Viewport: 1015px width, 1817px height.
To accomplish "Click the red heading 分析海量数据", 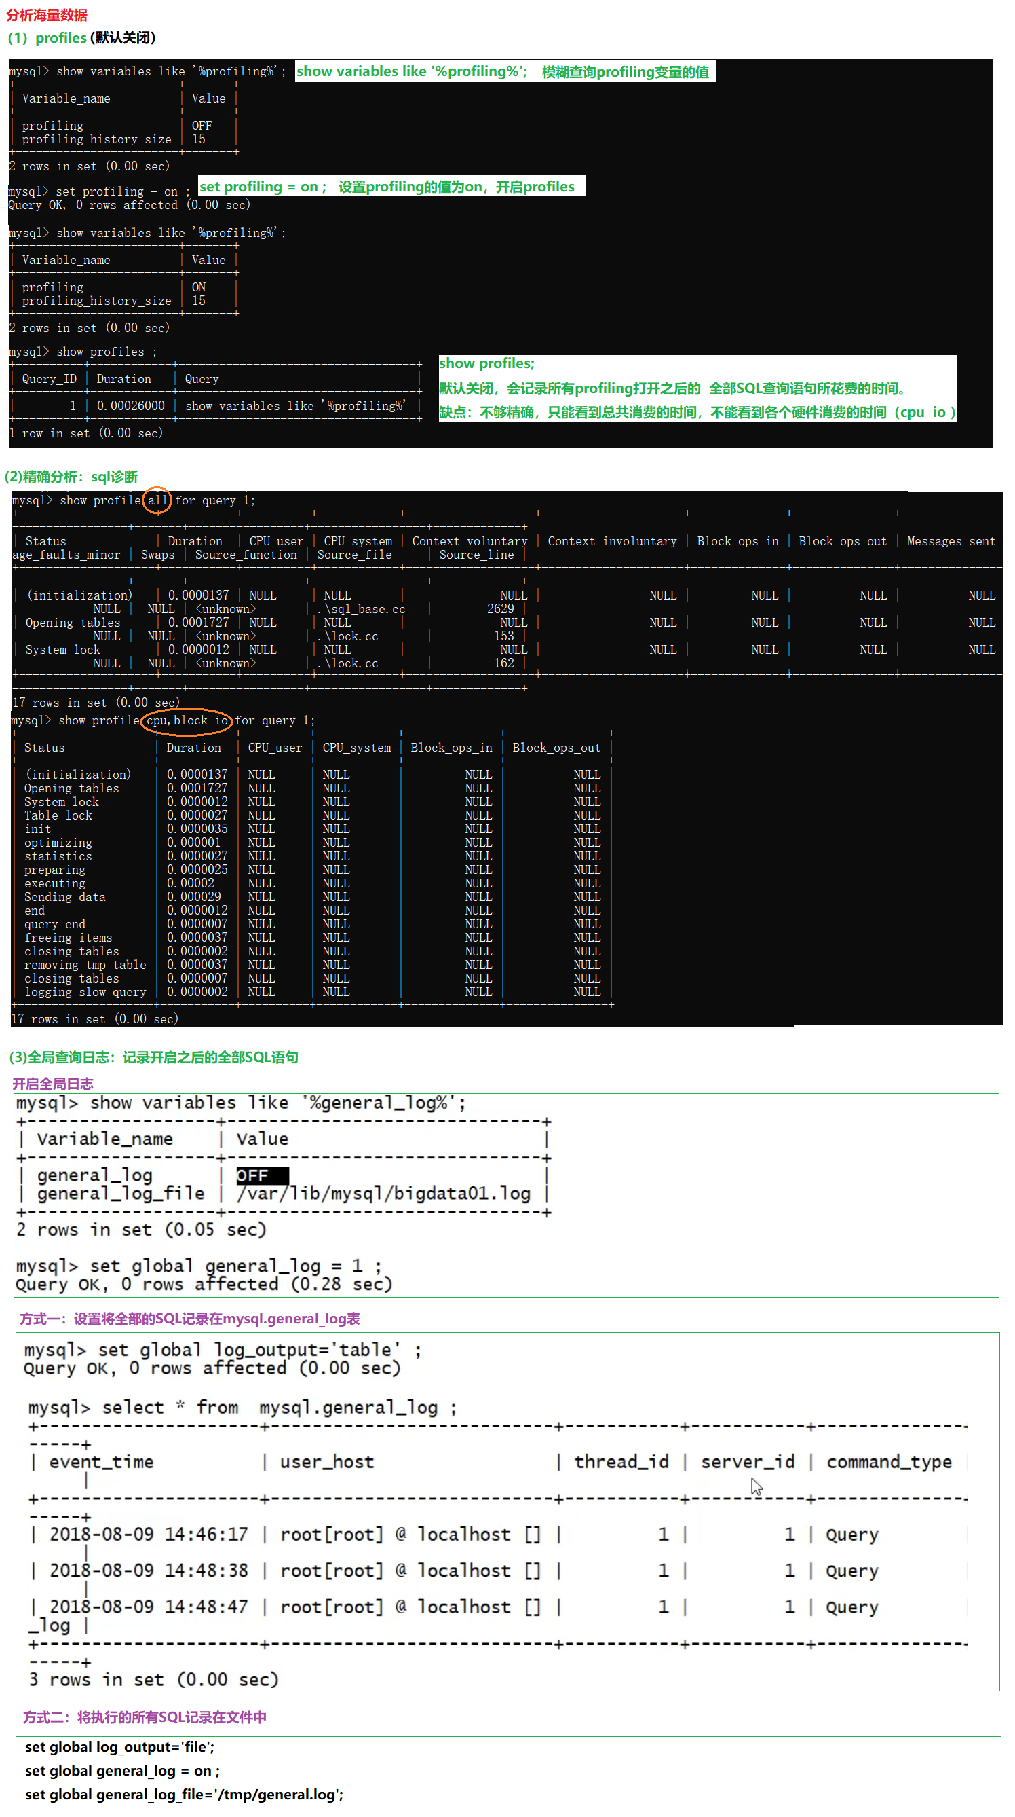I will (47, 15).
